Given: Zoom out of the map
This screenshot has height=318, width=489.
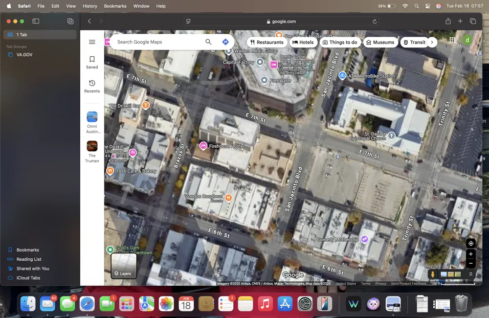Looking at the screenshot, I should pyautogui.click(x=470, y=264).
